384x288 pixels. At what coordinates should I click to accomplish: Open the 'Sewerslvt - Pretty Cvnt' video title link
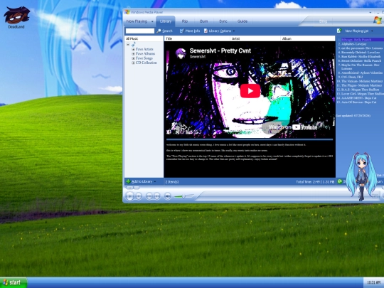tap(220, 50)
